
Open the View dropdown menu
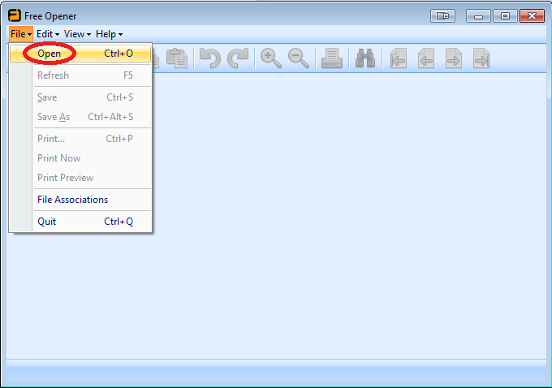[77, 34]
